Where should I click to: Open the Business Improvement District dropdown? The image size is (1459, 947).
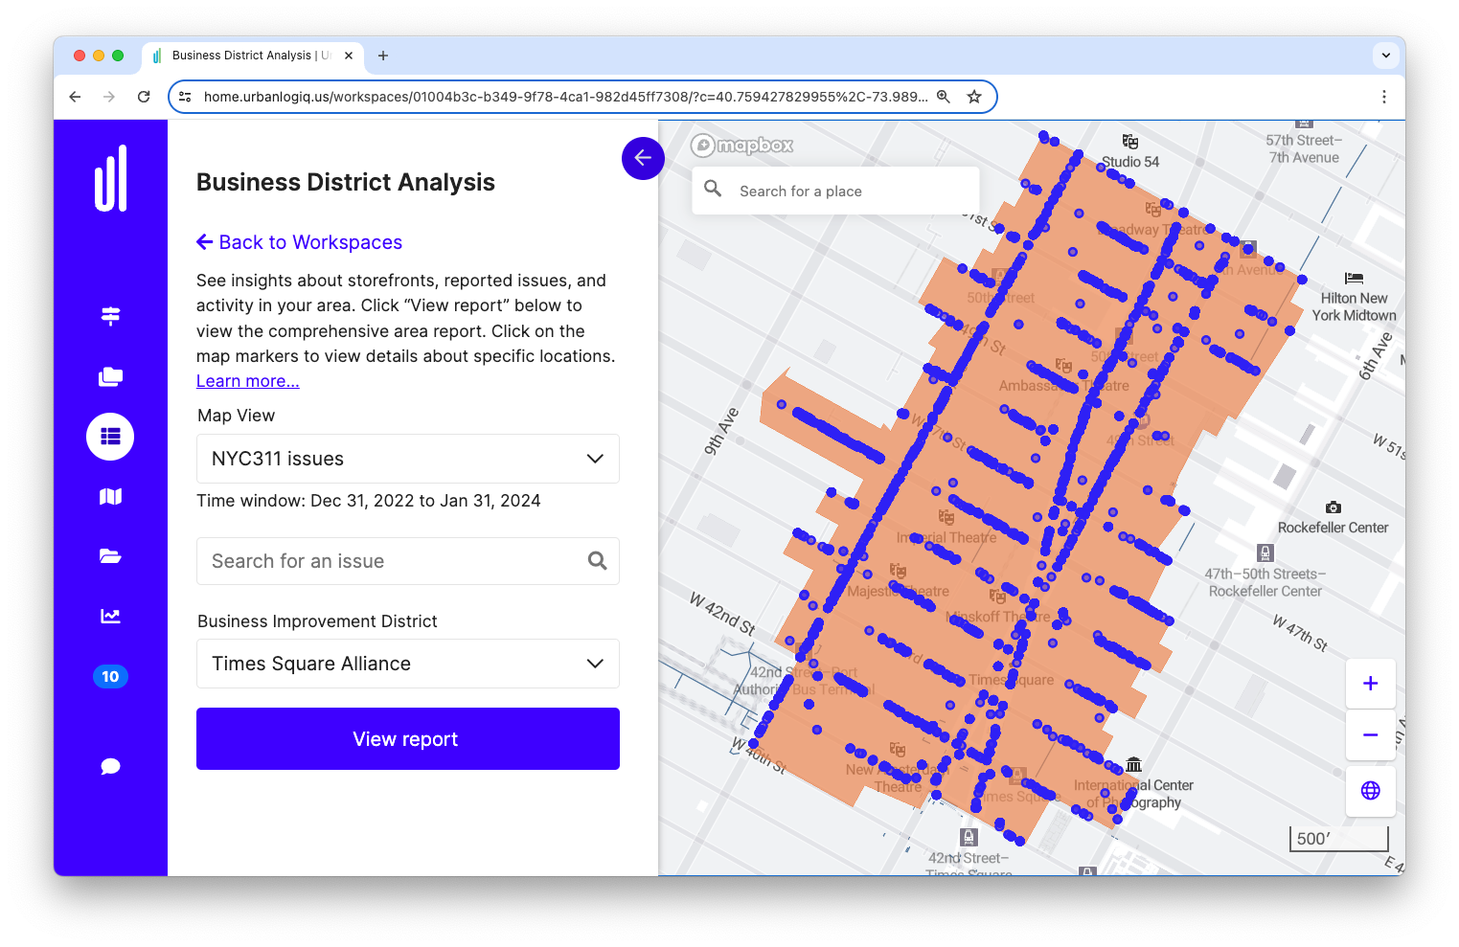(407, 663)
